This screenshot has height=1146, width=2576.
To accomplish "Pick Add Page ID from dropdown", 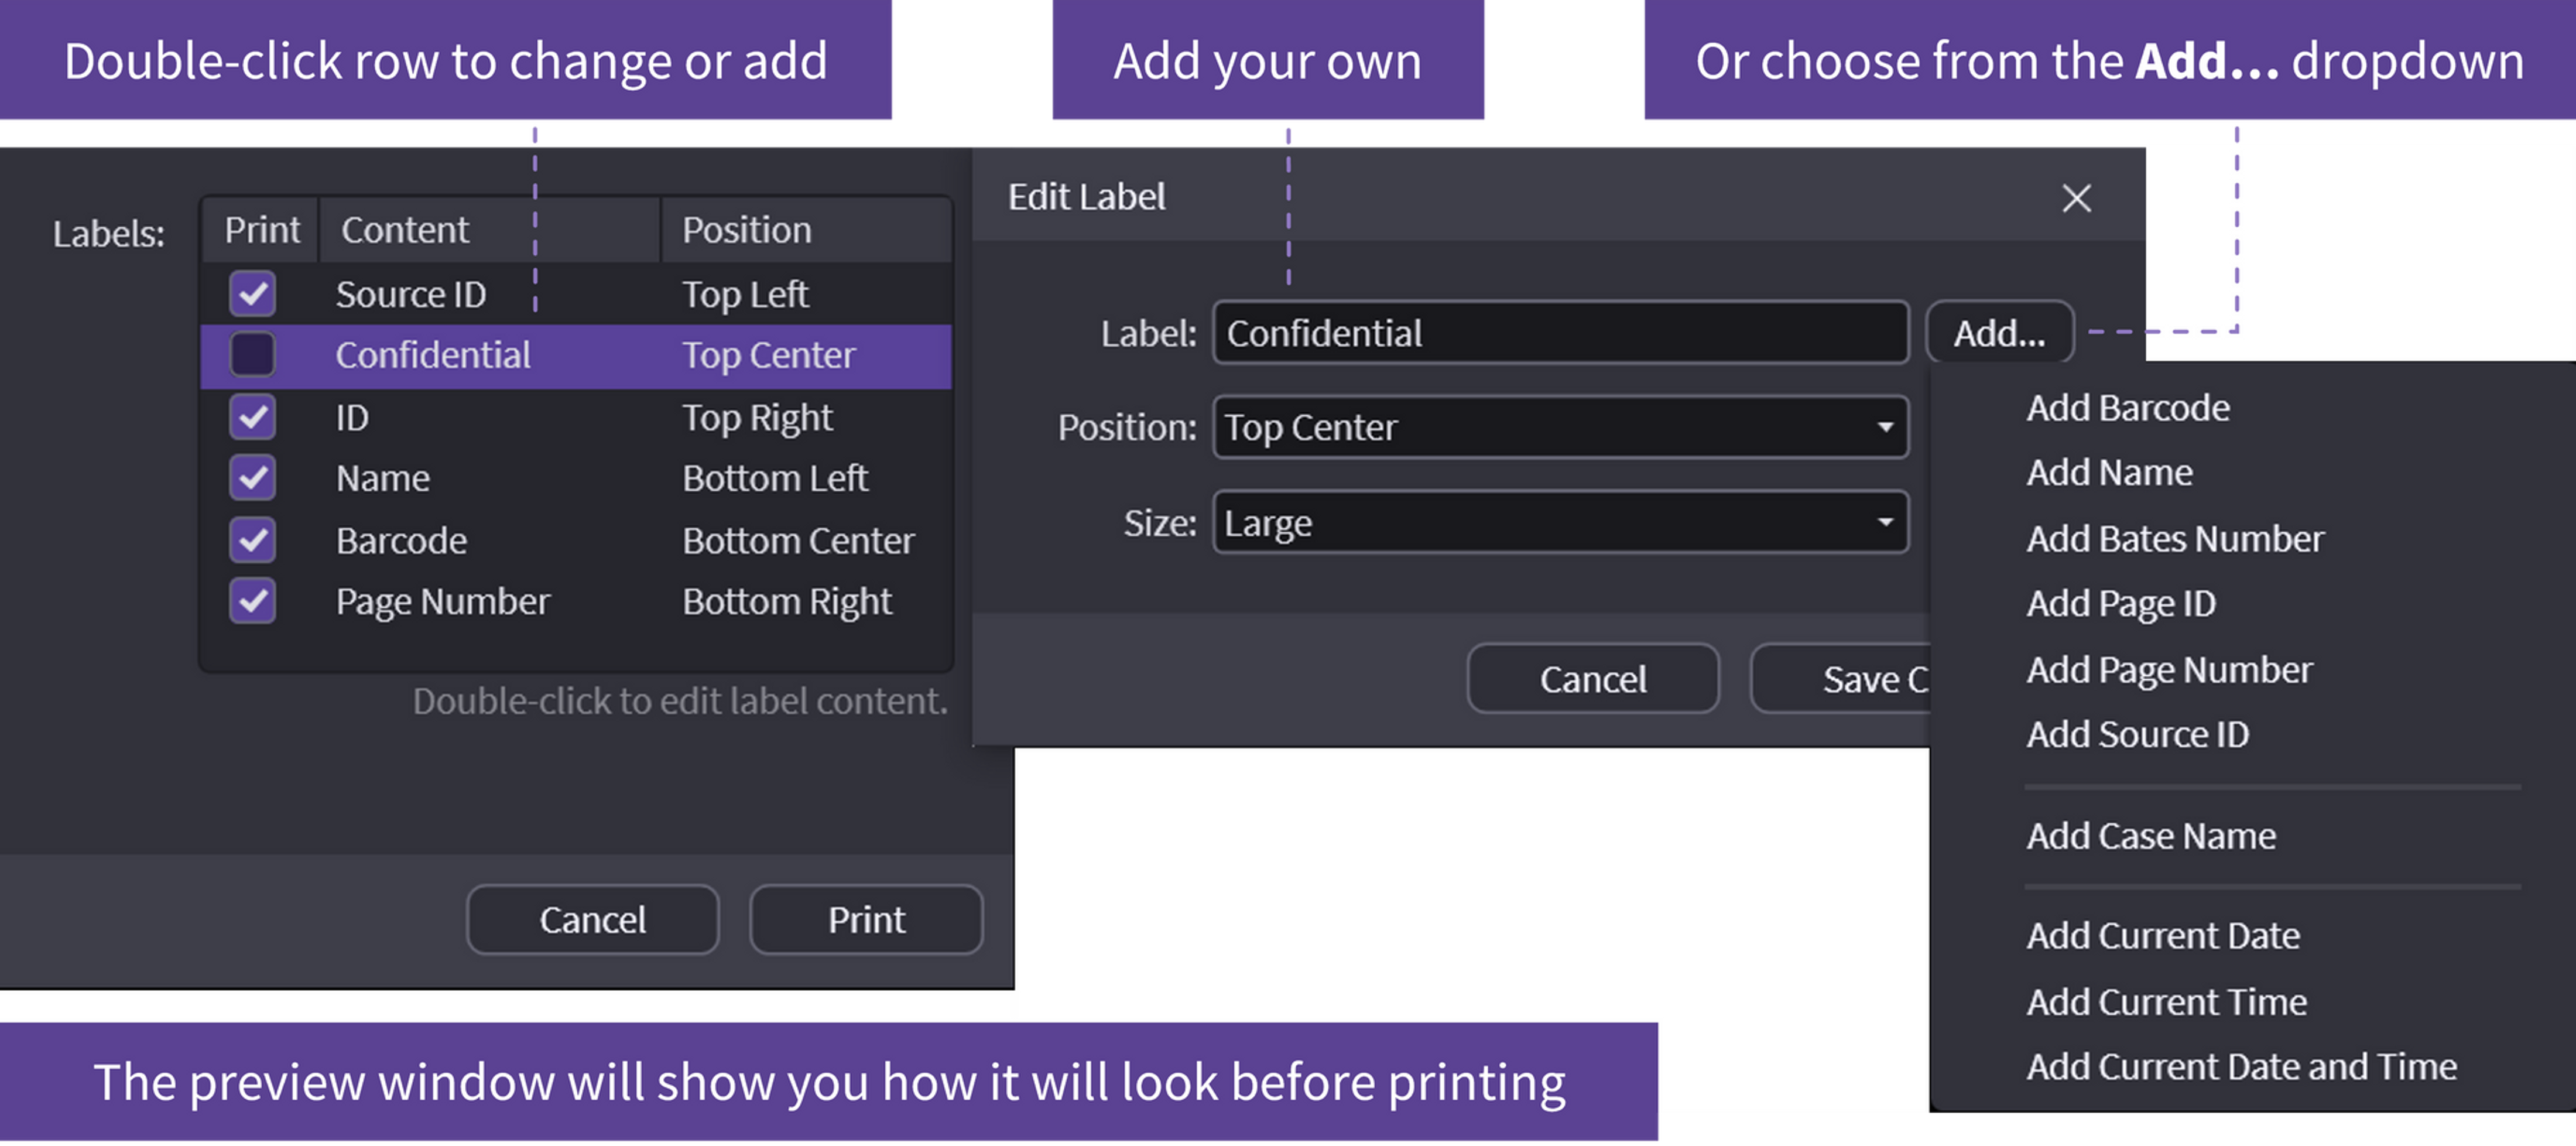I will tap(2120, 603).
